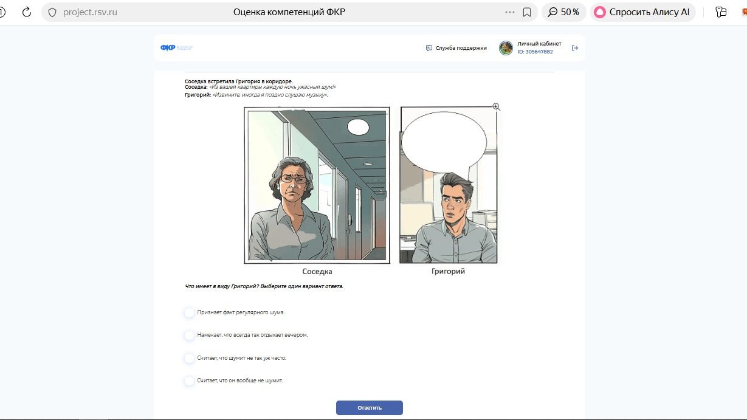Open browser extensions icon near Alice
This screenshot has width=747, height=420.
(x=721, y=12)
